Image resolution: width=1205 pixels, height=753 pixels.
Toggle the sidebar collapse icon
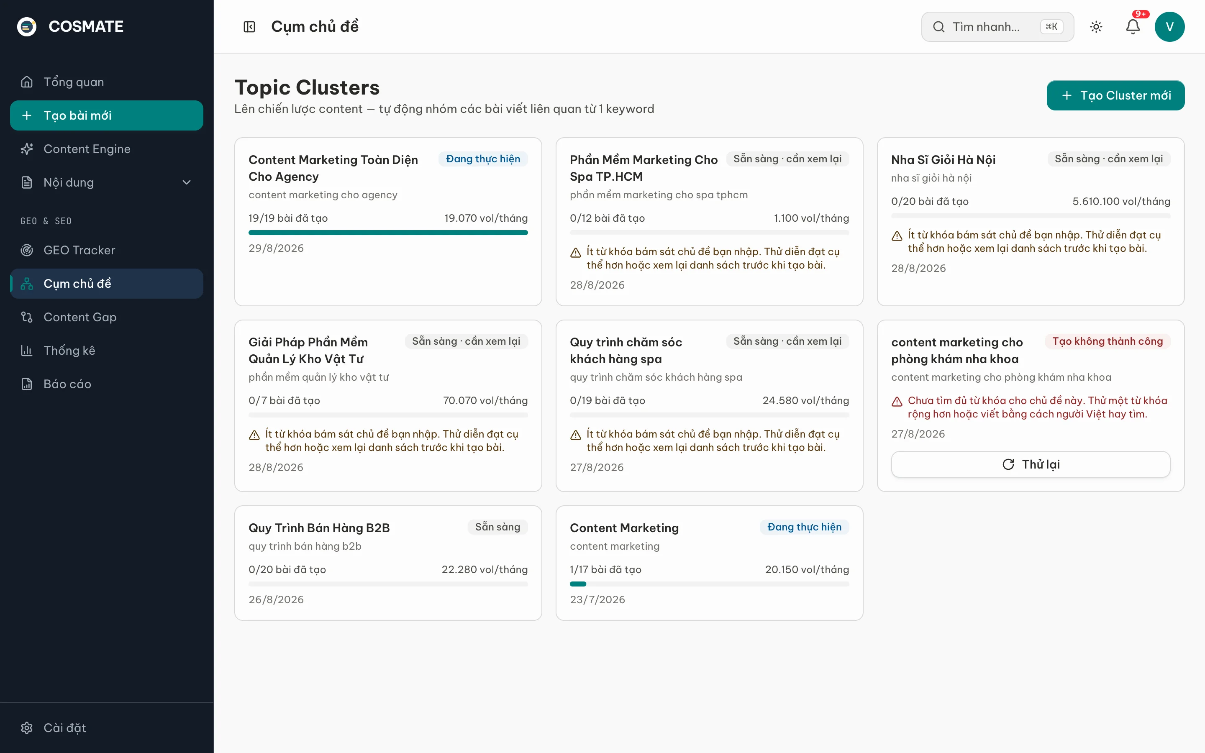[249, 27]
